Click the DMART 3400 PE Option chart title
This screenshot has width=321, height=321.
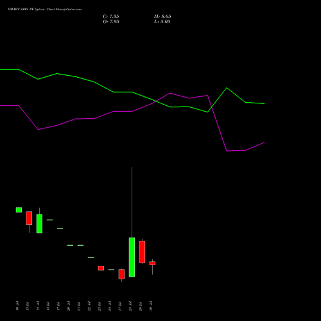coord(44,10)
